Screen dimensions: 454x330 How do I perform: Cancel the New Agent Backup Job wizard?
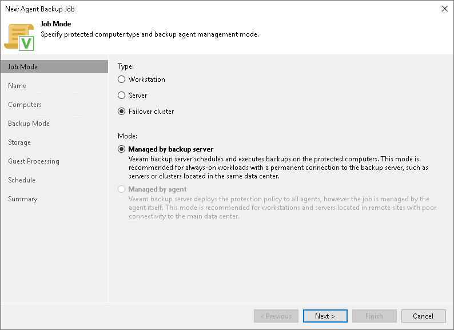(423, 316)
